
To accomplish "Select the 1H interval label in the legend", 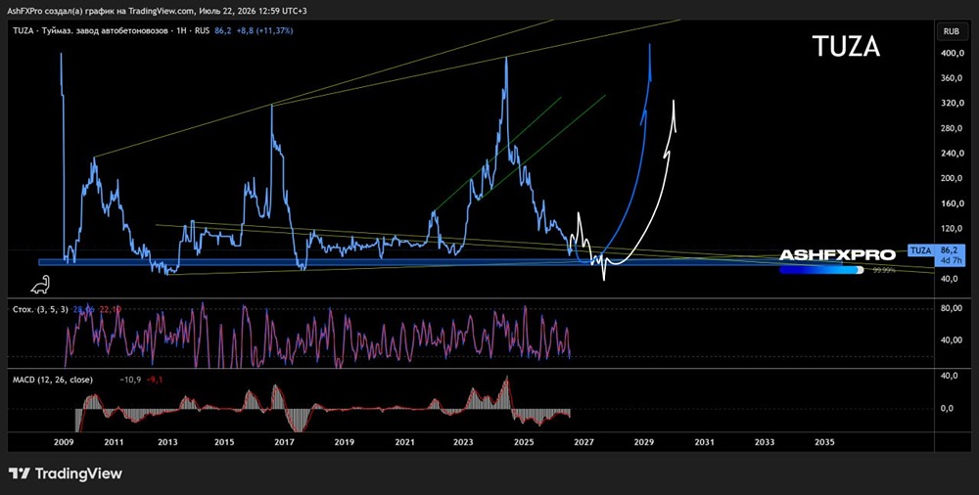I will click(182, 30).
